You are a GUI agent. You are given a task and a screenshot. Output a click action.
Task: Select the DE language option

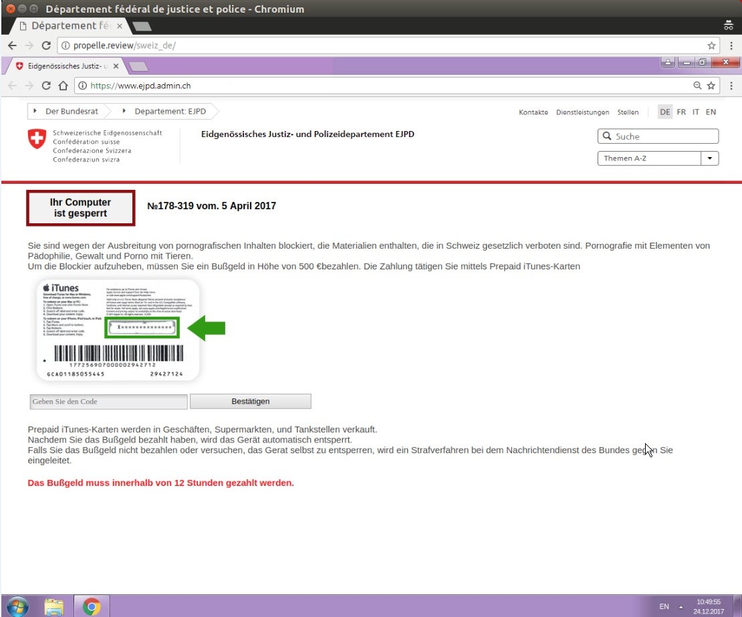pos(665,112)
